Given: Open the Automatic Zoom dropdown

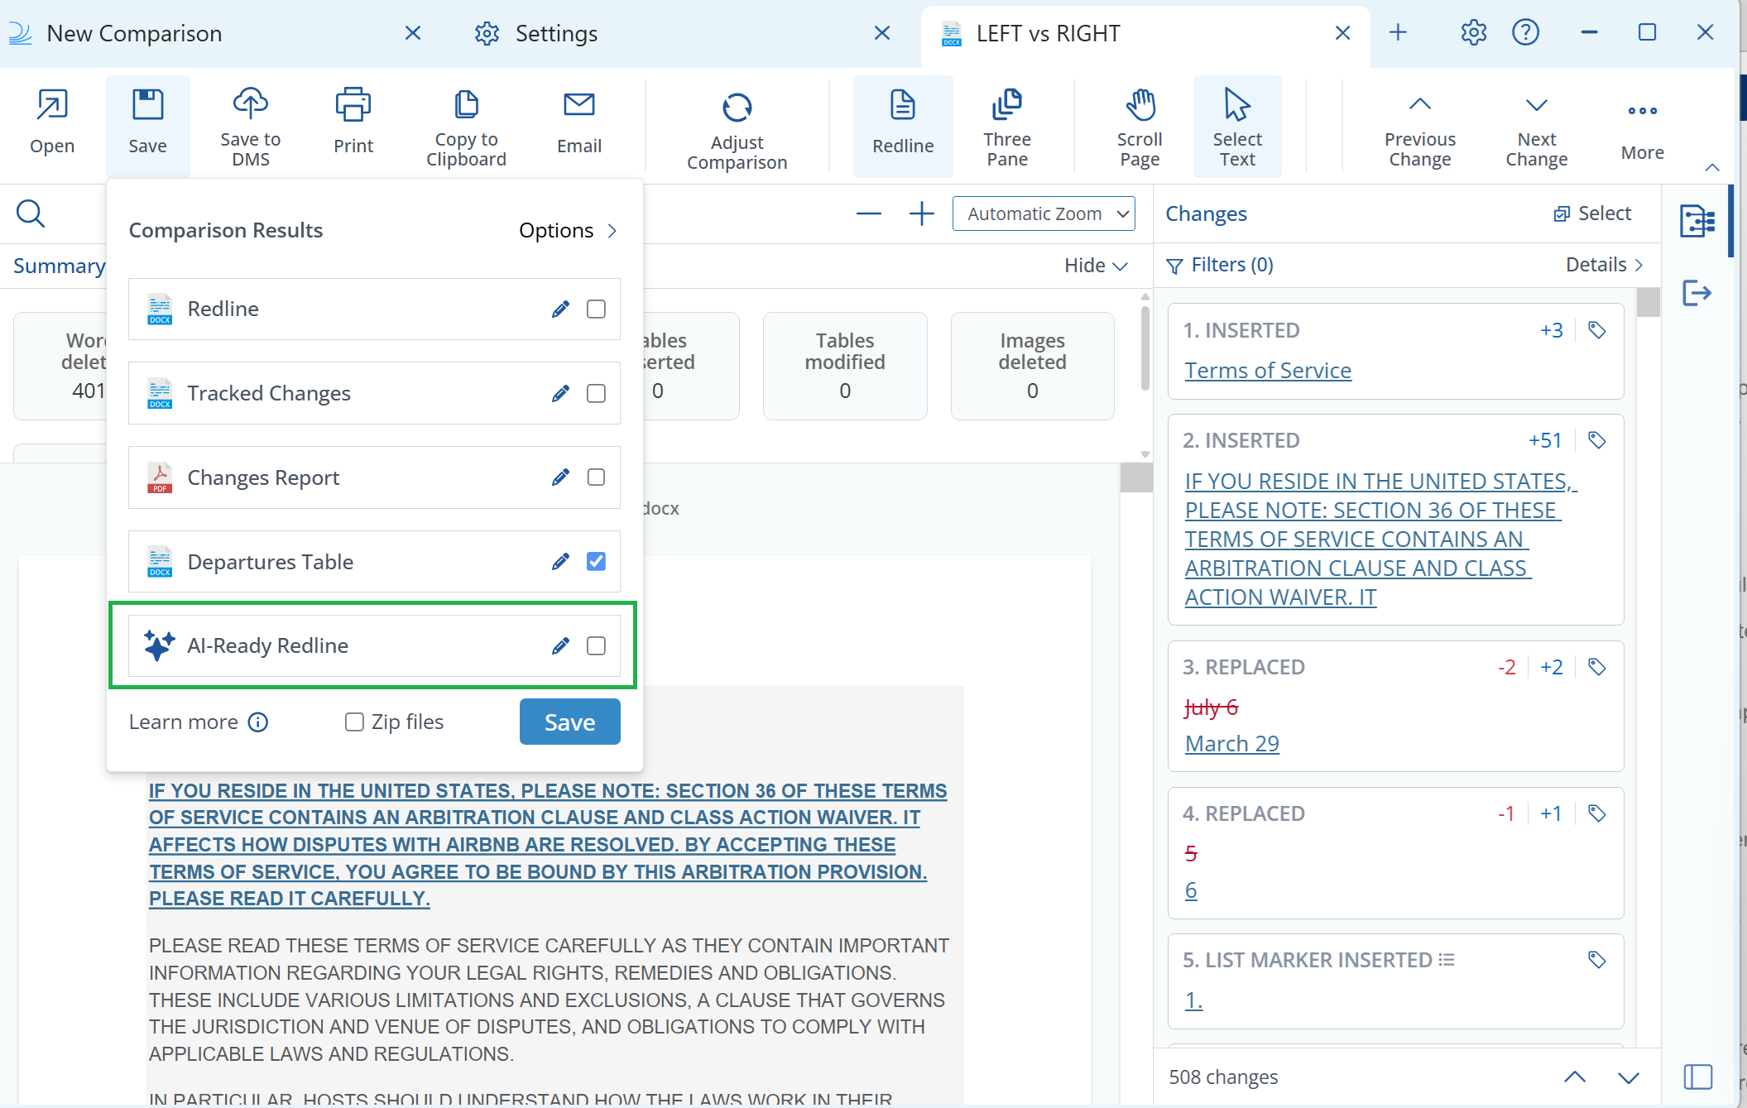Looking at the screenshot, I should [1044, 213].
